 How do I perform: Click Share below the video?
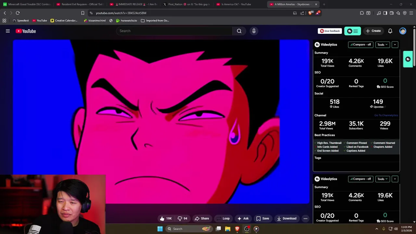coord(202,218)
